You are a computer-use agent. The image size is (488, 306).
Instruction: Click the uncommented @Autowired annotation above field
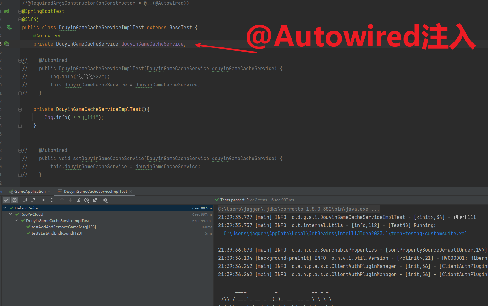click(x=48, y=36)
